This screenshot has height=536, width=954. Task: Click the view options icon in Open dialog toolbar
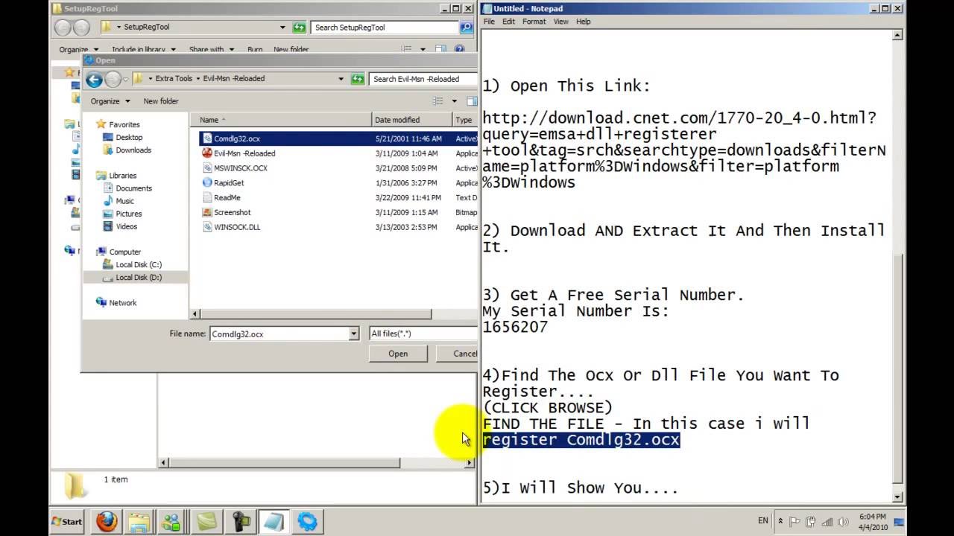pyautogui.click(x=438, y=101)
